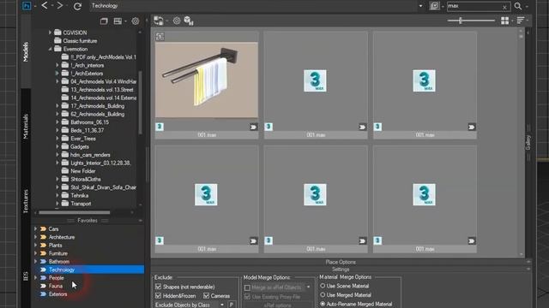Open the Gallery side tab
549x308 pixels.
[528, 143]
